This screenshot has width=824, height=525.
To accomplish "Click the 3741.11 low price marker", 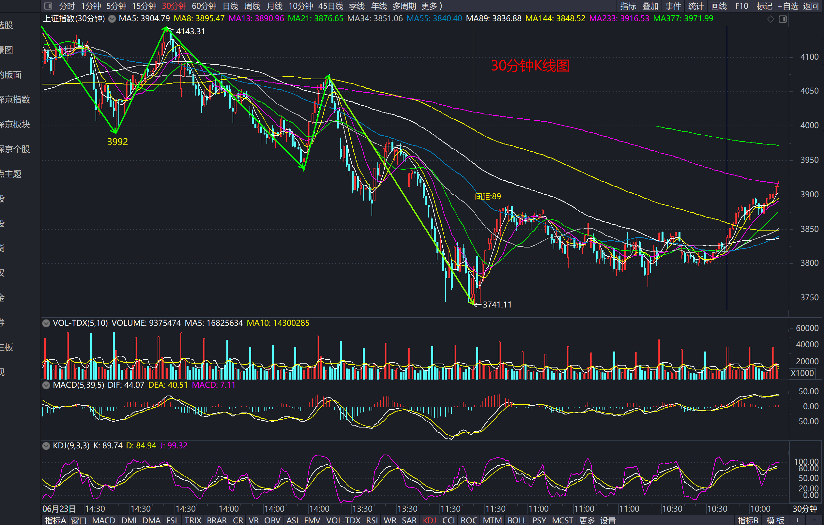I will point(497,304).
